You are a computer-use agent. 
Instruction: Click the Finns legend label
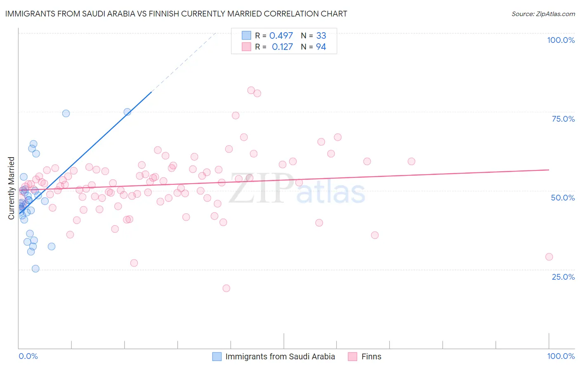tap(371, 356)
